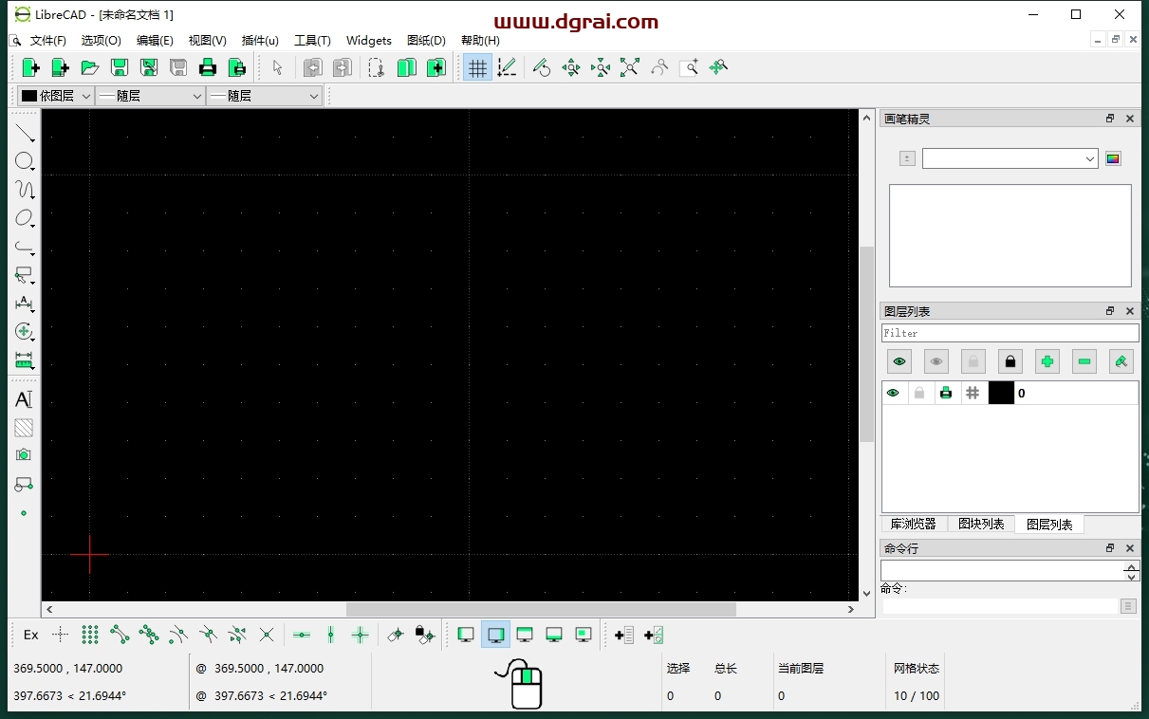Click the Cut icon with scissors
1149x719 pixels.
coord(377,67)
